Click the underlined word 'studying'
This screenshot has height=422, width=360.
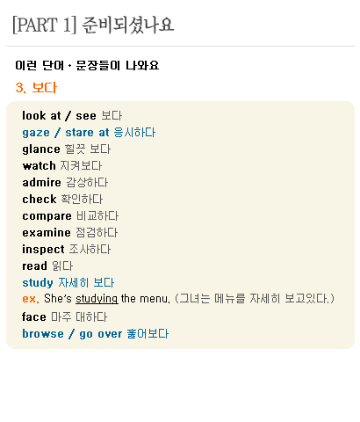[97, 299]
